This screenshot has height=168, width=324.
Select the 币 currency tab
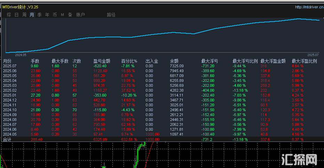(x=55, y=15)
